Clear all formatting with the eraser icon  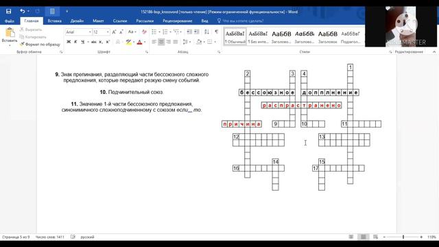tap(144, 32)
